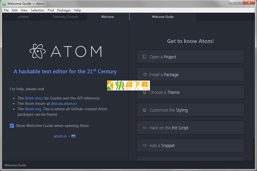Image resolution: width=257 pixels, height=171 pixels.
Task: Click the For help, please visit text
Action: point(27,89)
